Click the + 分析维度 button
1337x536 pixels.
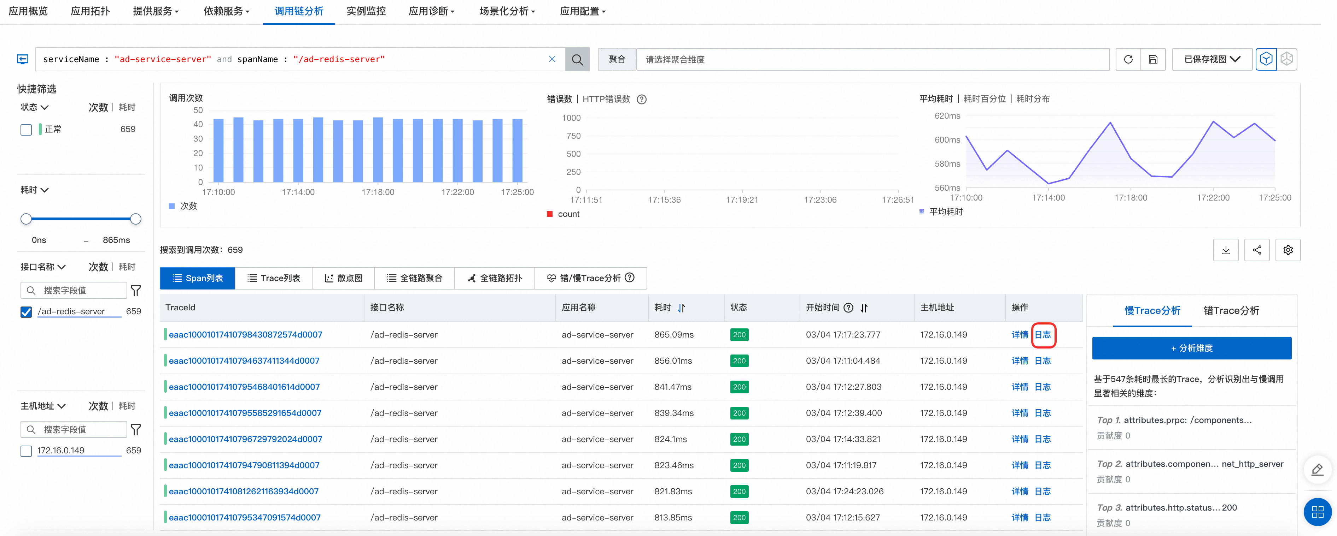[1191, 349]
